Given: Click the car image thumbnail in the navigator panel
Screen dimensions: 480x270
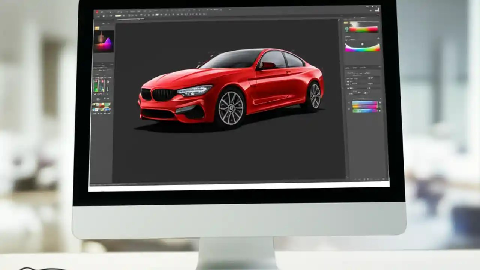Looking at the screenshot, I should tap(104, 41).
